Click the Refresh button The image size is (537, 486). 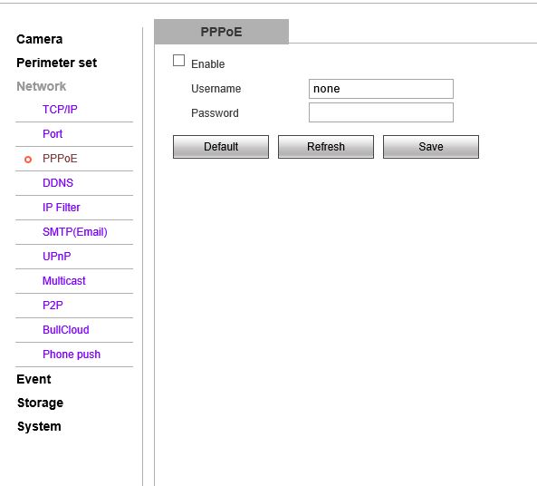point(326,147)
